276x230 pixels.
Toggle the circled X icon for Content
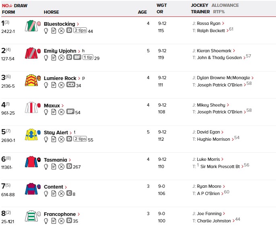61,193
